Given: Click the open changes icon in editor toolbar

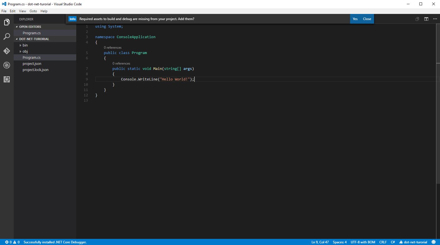Looking at the screenshot, I should click(417, 19).
